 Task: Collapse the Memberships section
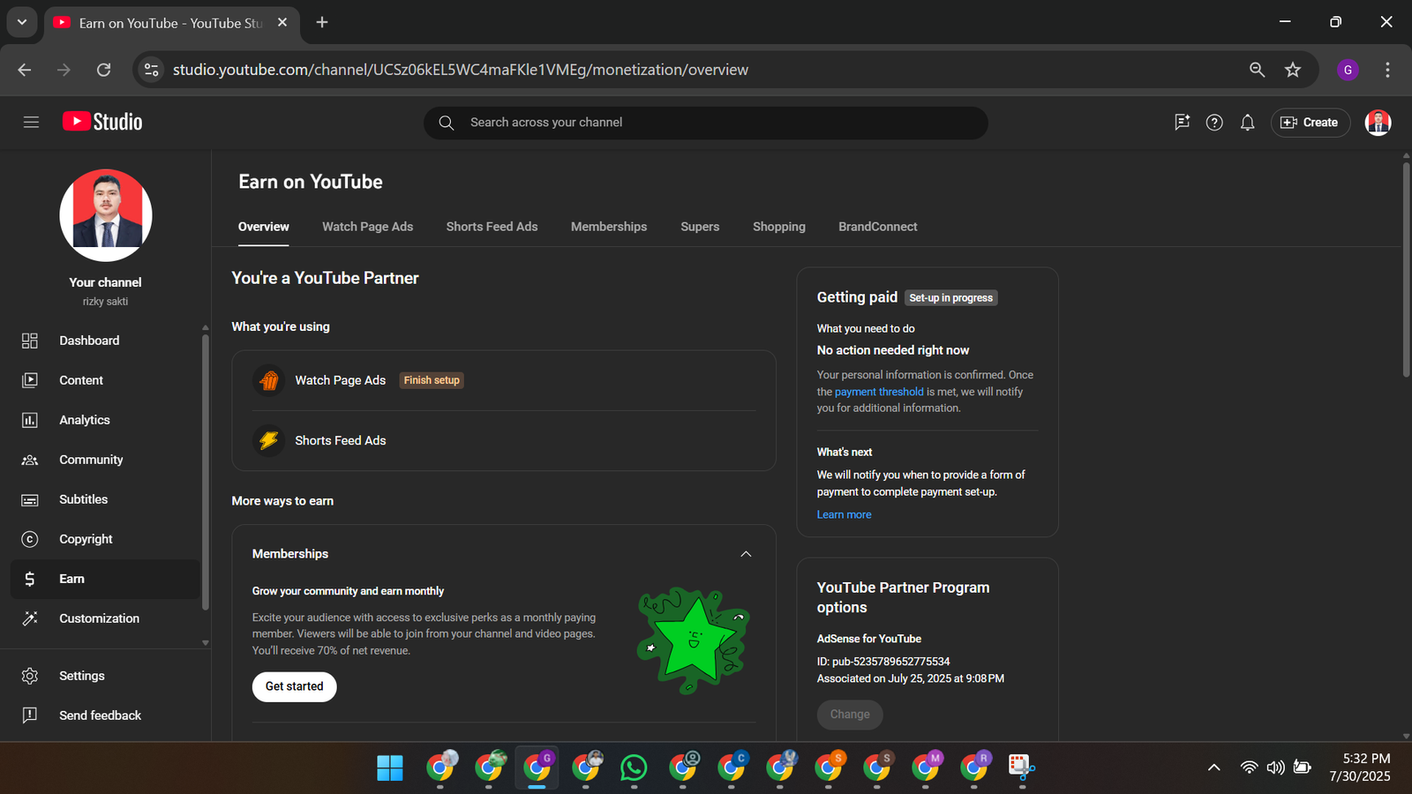(x=746, y=554)
